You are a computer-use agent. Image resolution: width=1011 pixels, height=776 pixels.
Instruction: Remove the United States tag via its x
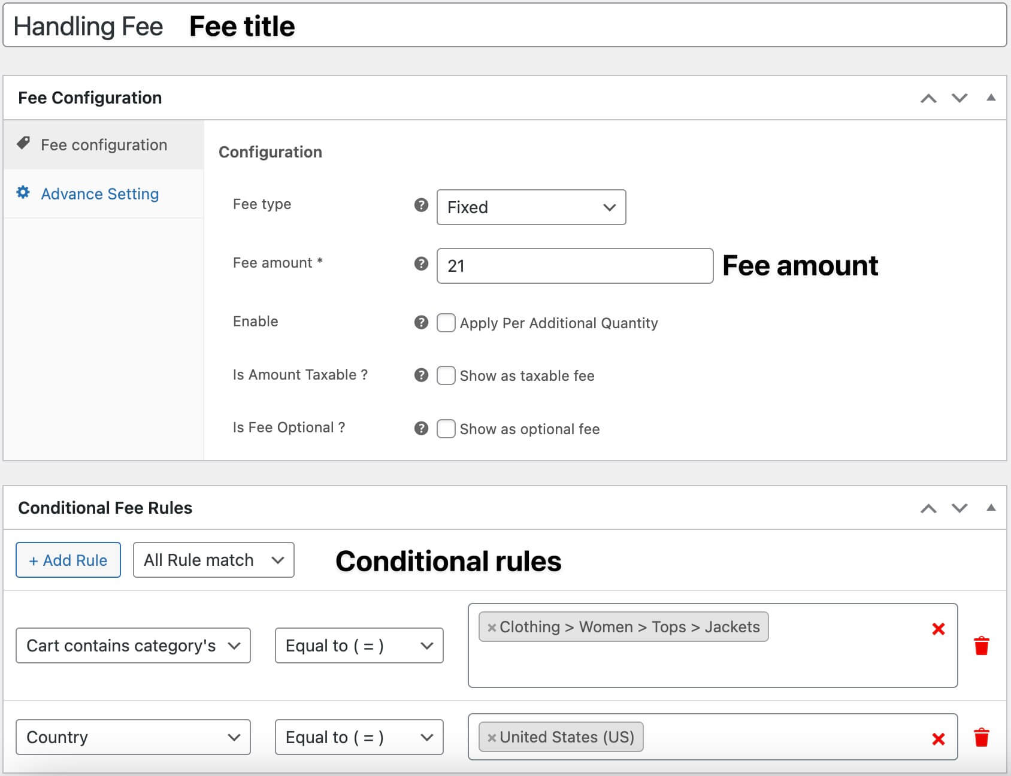click(x=492, y=737)
